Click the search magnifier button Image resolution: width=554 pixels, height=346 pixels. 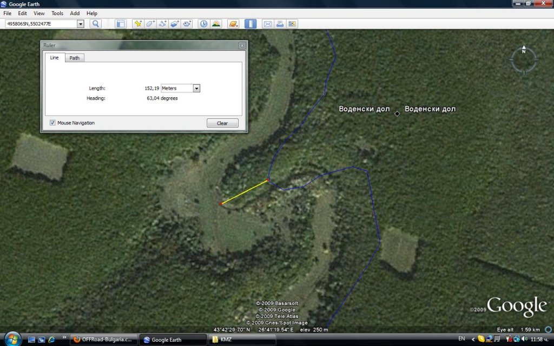pyautogui.click(x=95, y=24)
